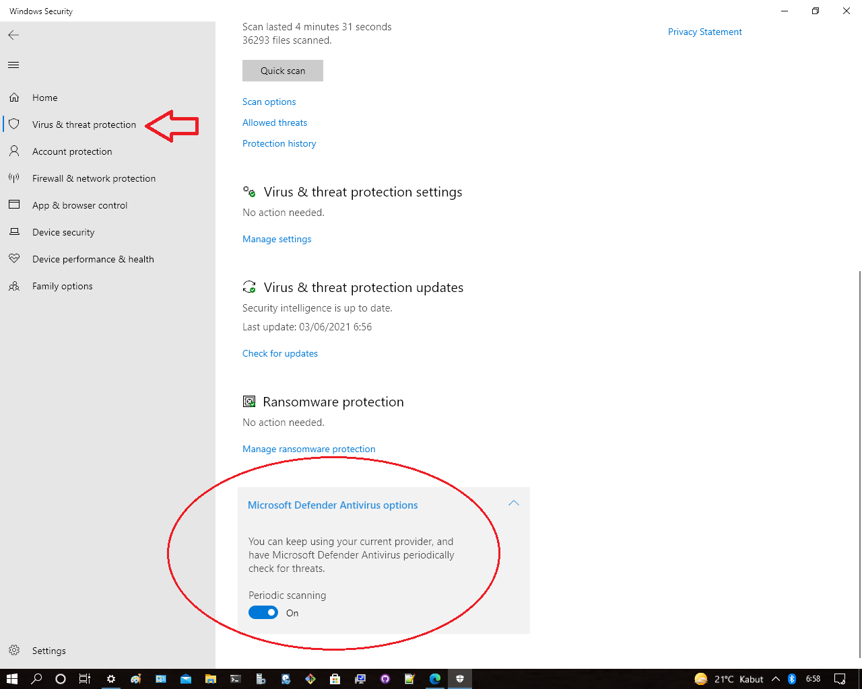Viewport: 862px width, 689px height.
Task: Click the vertical scrollbar thumb
Action: [859, 464]
